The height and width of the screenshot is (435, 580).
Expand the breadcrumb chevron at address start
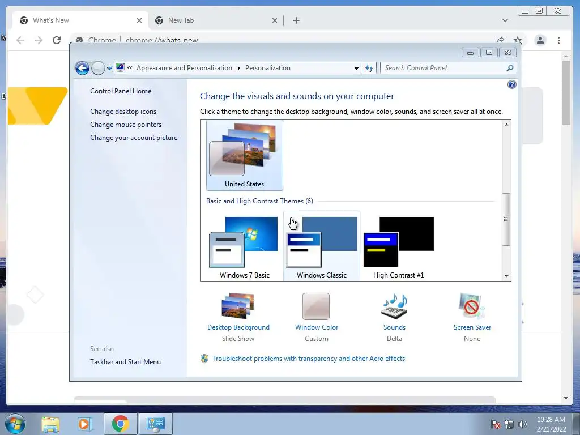pos(130,68)
